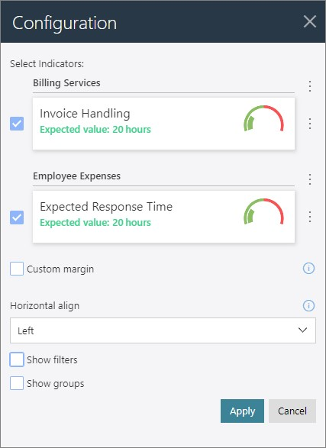Open Expected Response Time options menu
326x448 pixels.
point(310,217)
